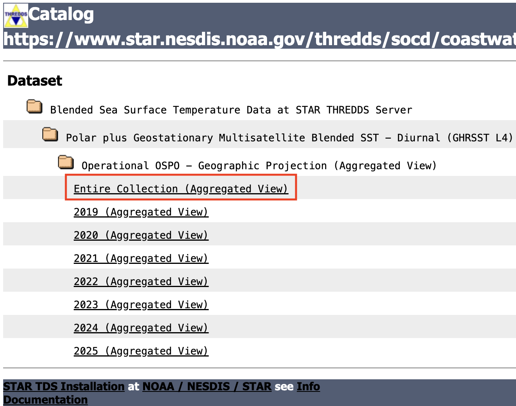Open the Info link in footer
516x406 pixels.
pyautogui.click(x=308, y=386)
